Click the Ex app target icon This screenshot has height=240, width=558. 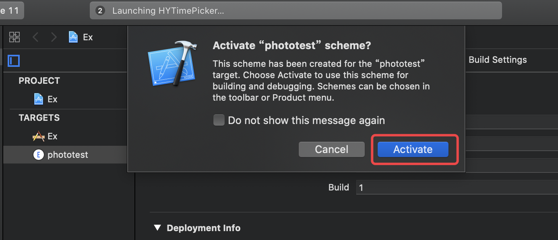(38, 137)
